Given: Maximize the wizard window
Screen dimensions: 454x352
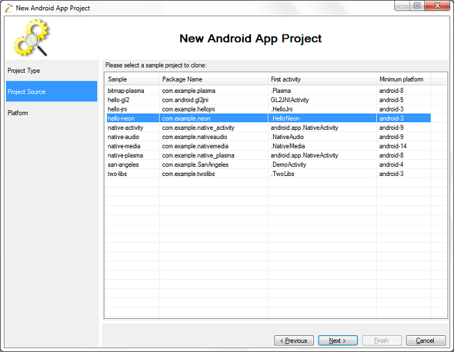Looking at the screenshot, I should tap(417, 5).
